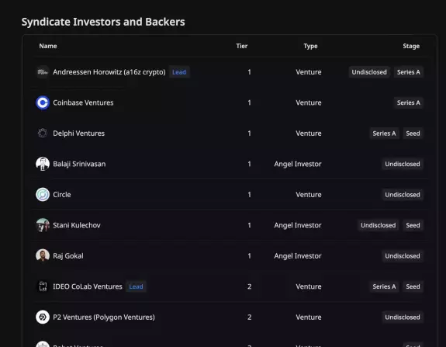
Task: Click Raj Gokal's avatar photo
Action: [43, 256]
